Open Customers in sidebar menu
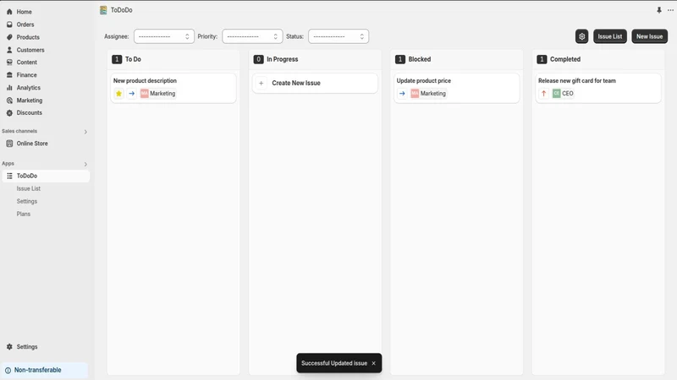The height and width of the screenshot is (380, 677). pyautogui.click(x=30, y=50)
